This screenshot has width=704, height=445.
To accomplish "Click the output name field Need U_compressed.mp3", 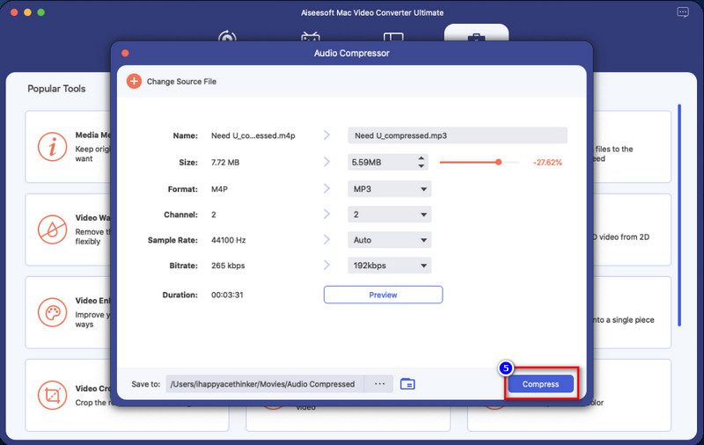I will coord(457,135).
